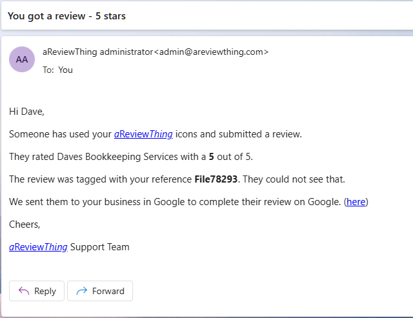Click the bold reference File78293
413x318 pixels.
tap(216, 179)
